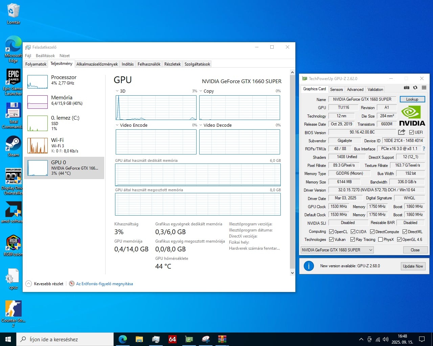Select 0. lemez (C:) entry
The height and width of the screenshot is (346, 433).
(x=64, y=123)
